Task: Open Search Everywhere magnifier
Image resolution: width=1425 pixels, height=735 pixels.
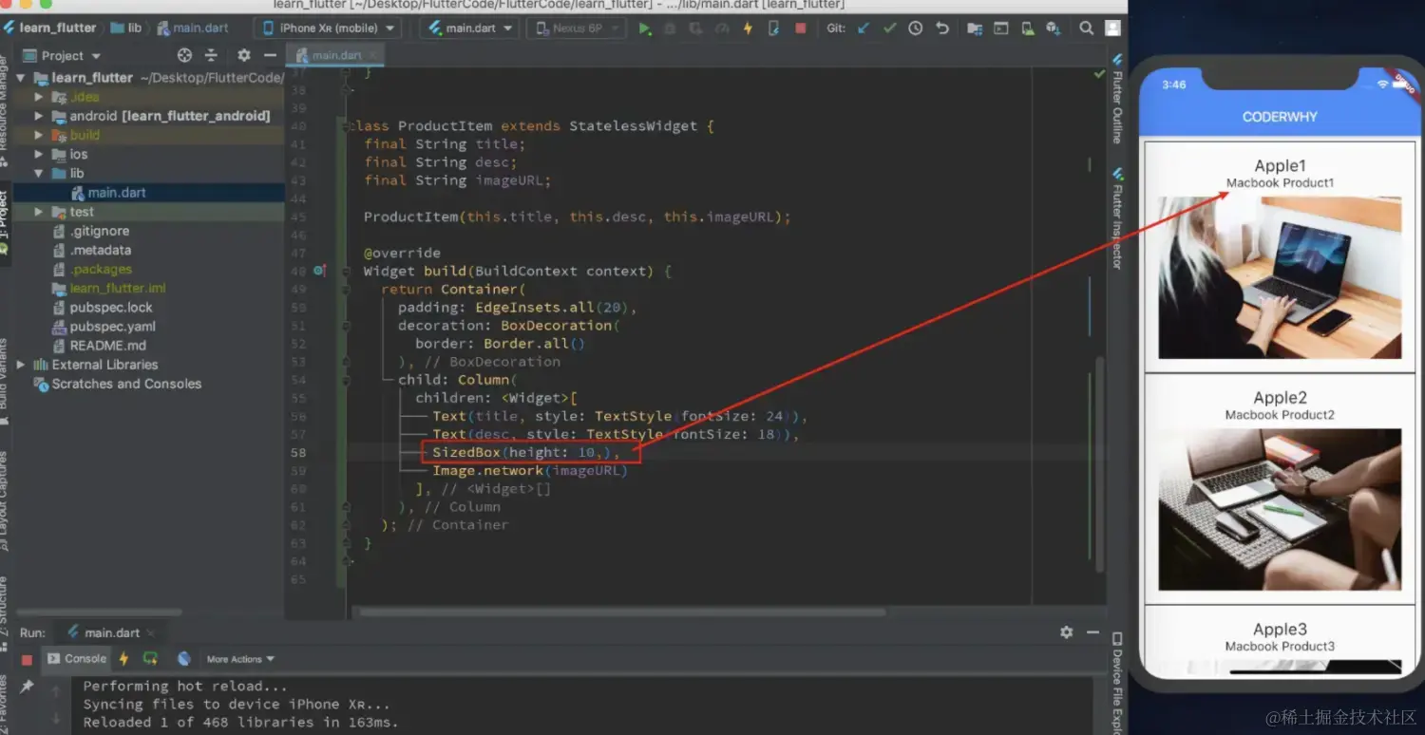Action: point(1086,28)
